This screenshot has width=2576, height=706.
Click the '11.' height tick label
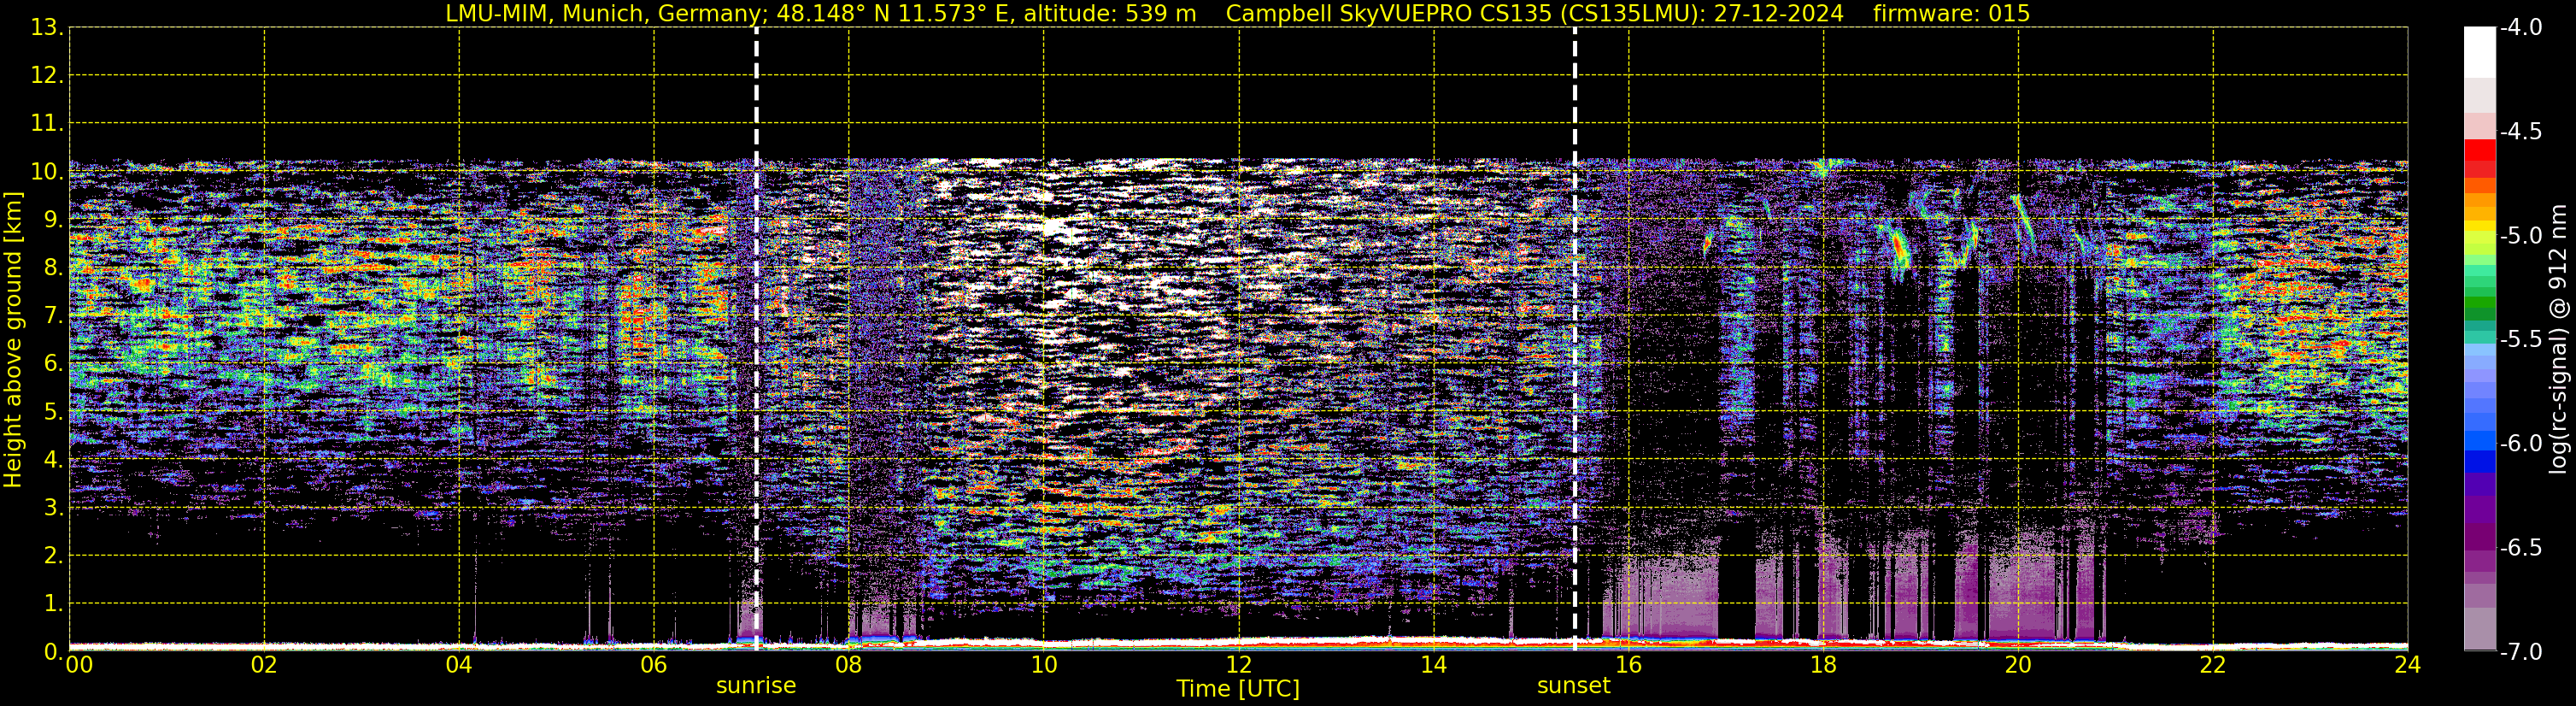47,124
